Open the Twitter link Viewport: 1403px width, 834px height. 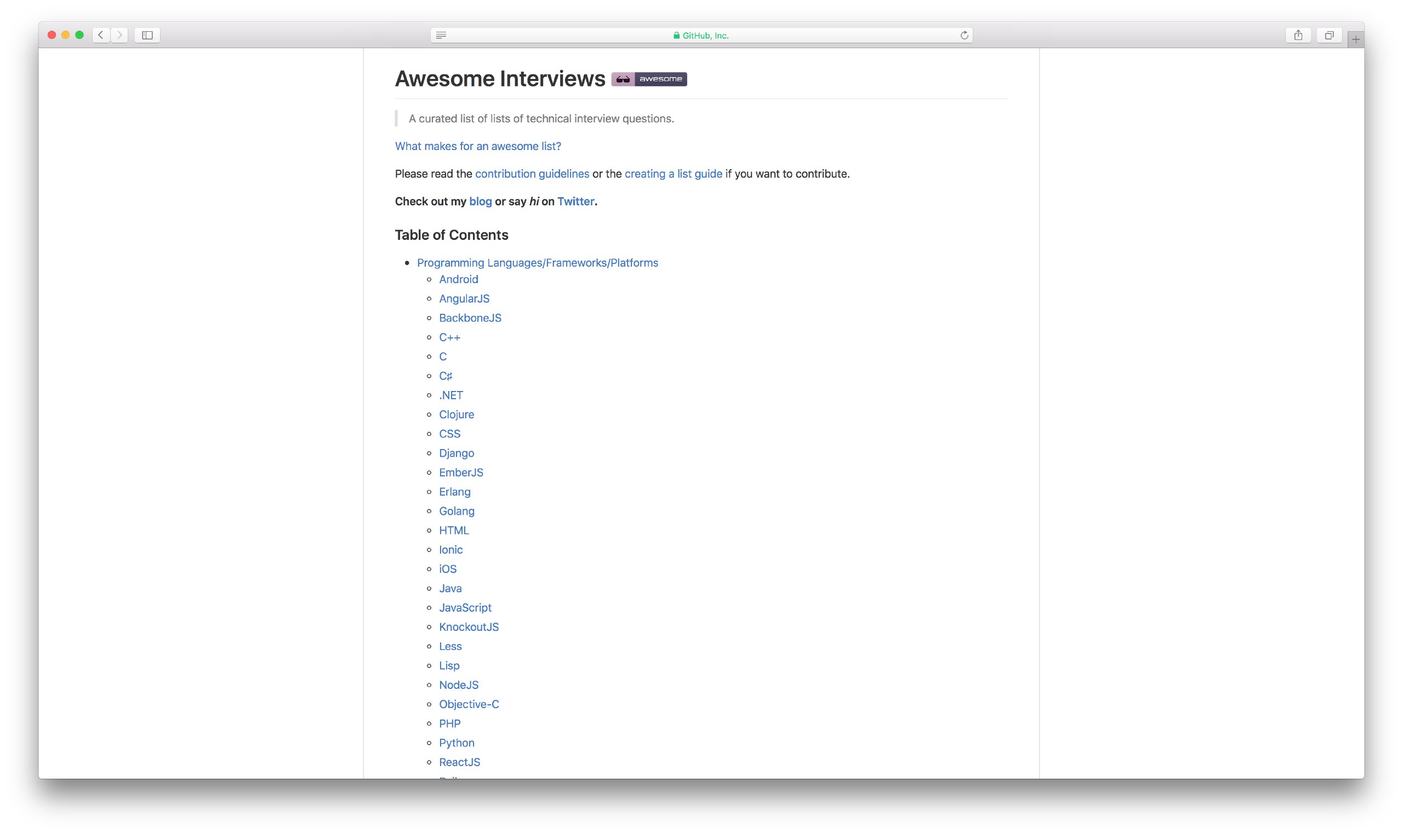click(x=575, y=201)
